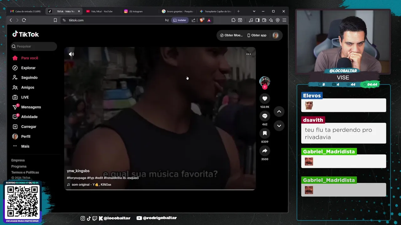401x225 pixels.
Task: Open the browser extensions puzzle icon
Action: pos(233,20)
